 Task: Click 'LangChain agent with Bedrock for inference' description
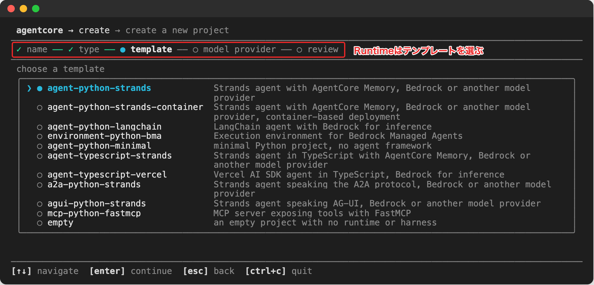[323, 127]
